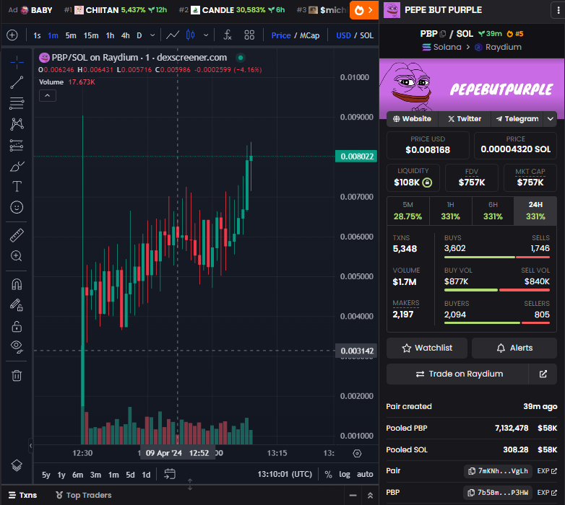Select the 6H stats period

[x=493, y=211]
